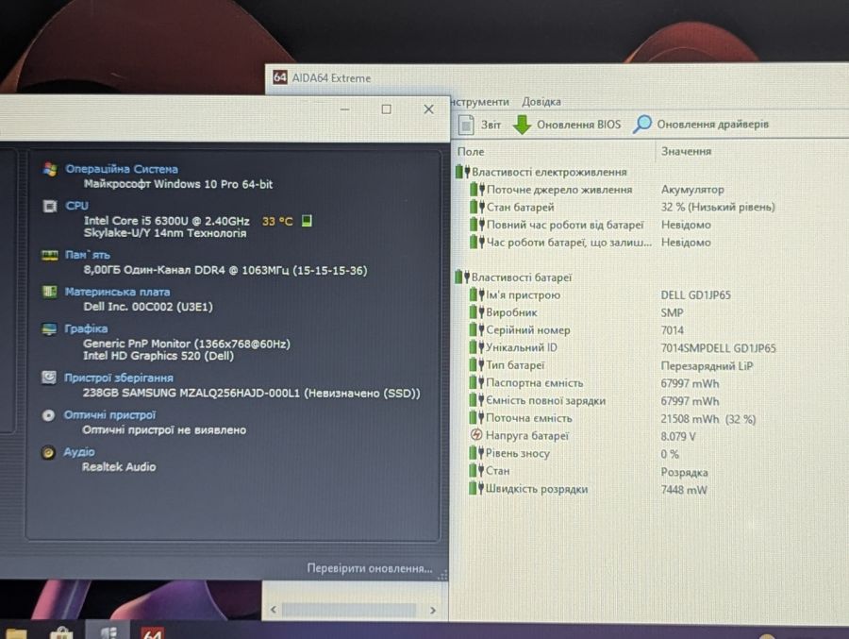
Task: Select the Властивості батареї group row
Action: (x=513, y=277)
